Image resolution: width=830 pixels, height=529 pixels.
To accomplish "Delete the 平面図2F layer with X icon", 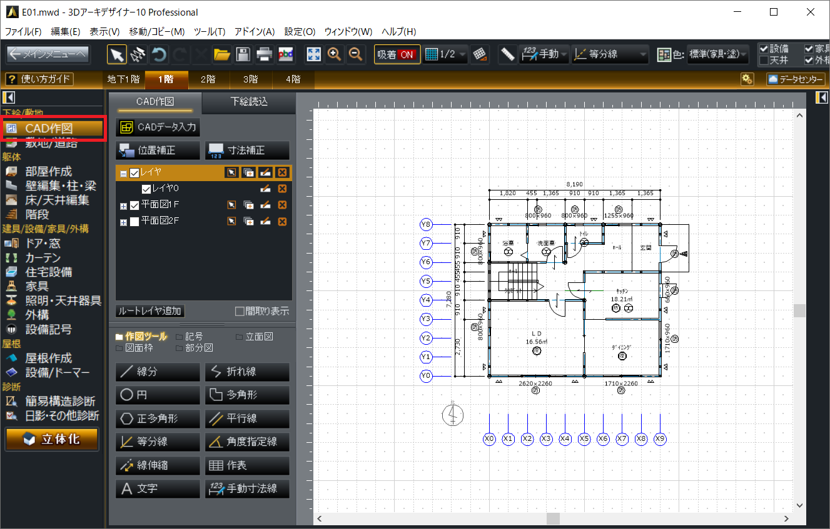I will pyautogui.click(x=282, y=221).
